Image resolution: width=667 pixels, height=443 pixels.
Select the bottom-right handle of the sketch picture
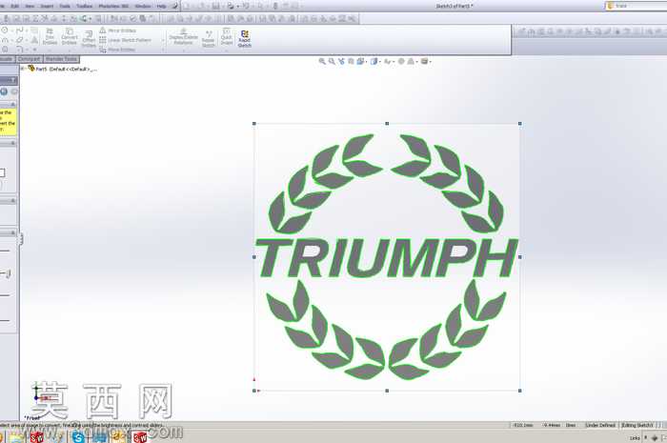coord(520,391)
